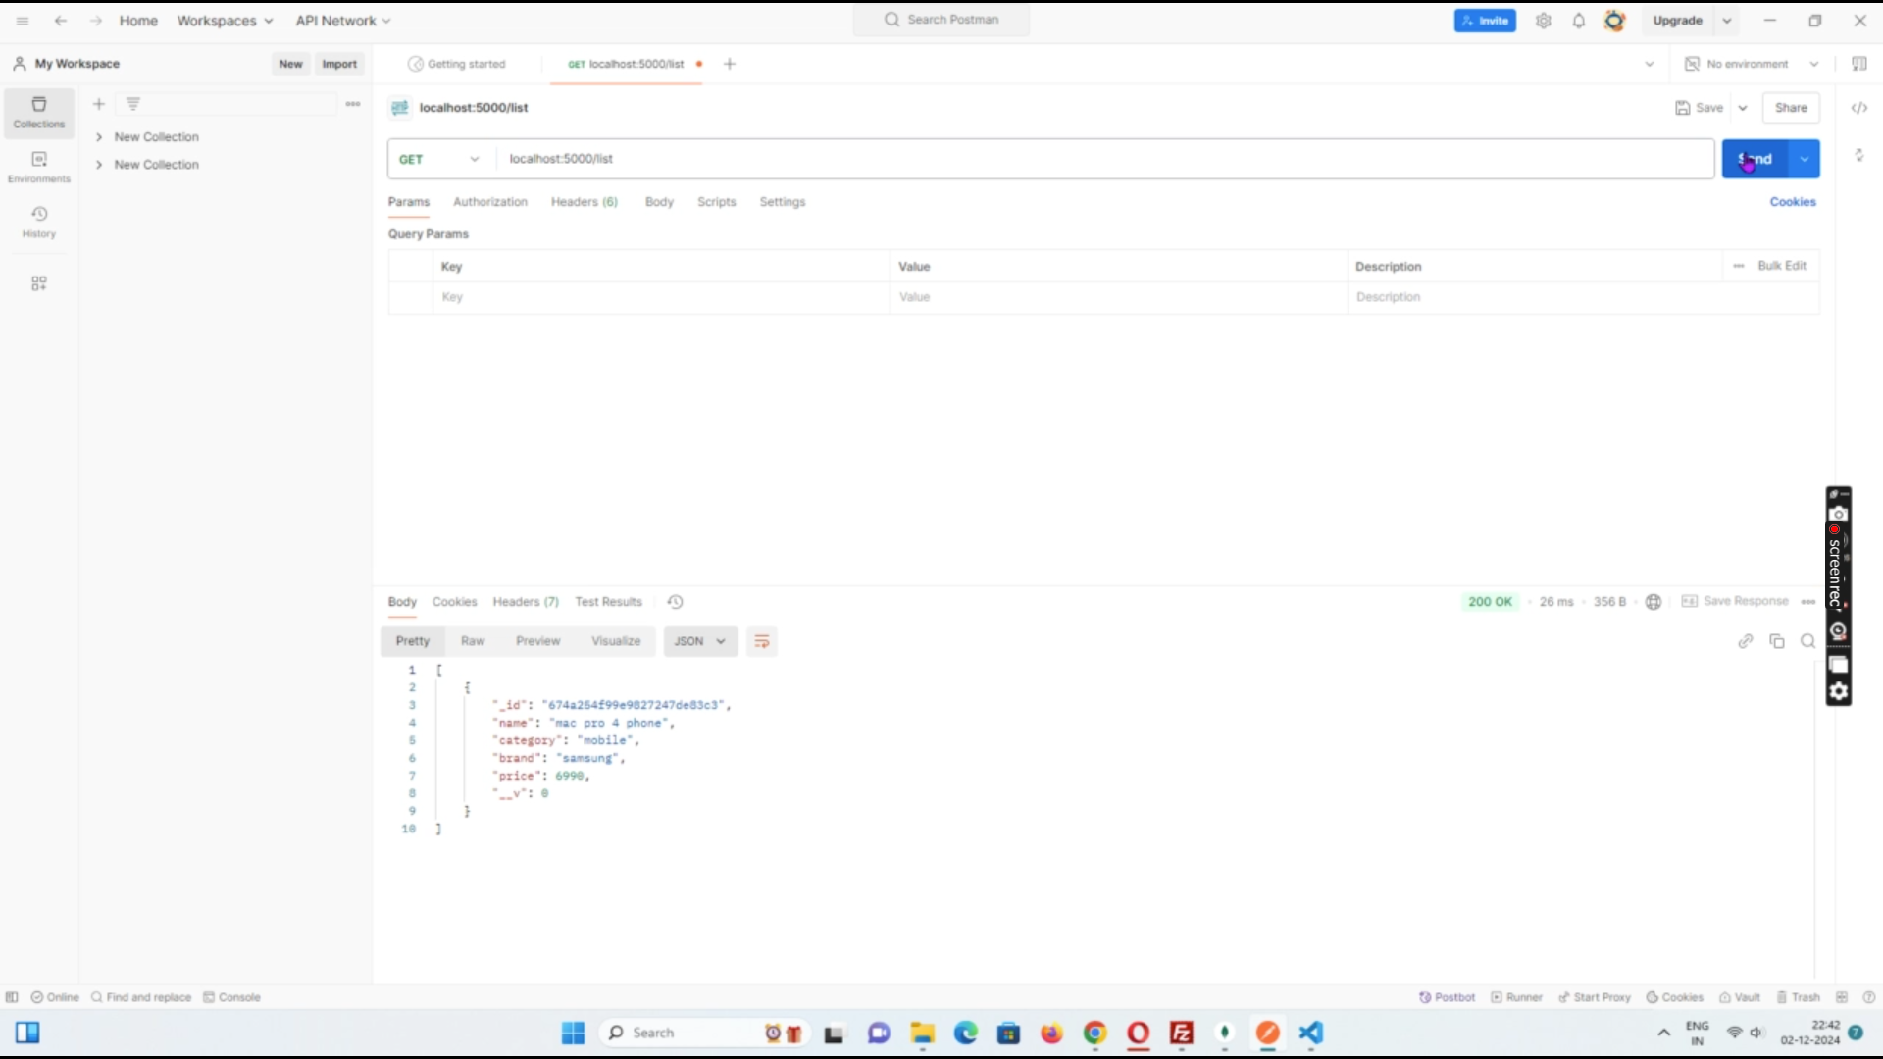
Task: Copy the response with the copy icon
Action: coord(1777,641)
